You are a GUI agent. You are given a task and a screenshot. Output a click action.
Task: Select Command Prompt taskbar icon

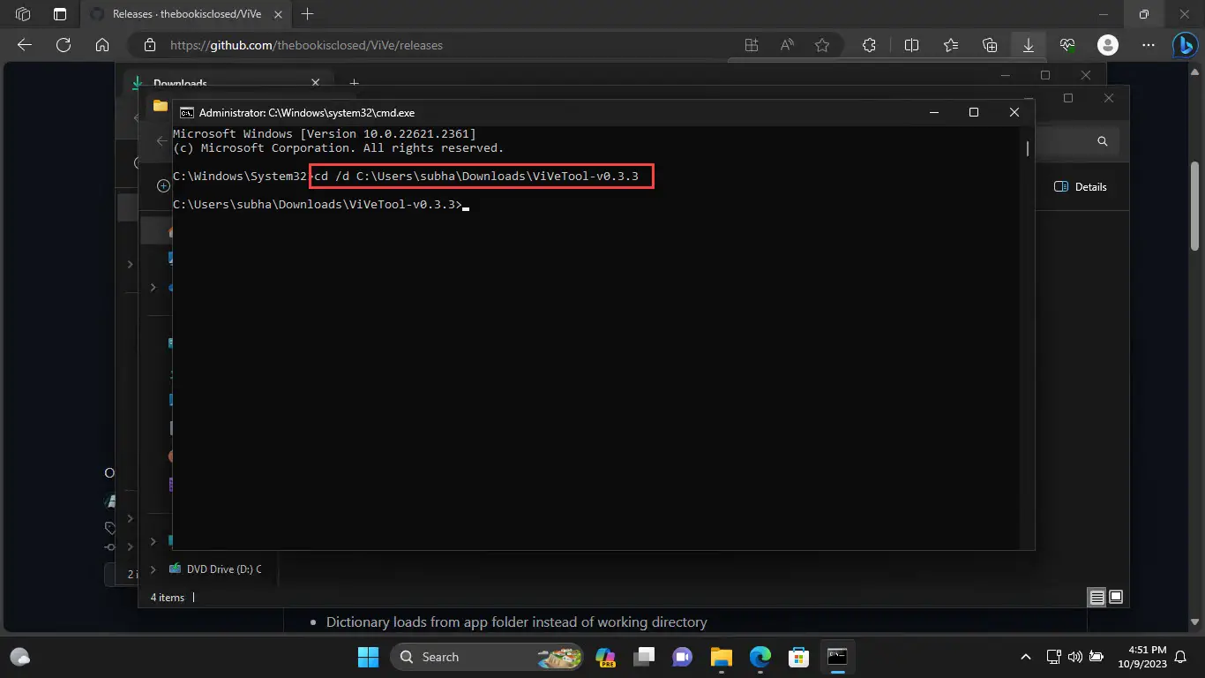click(837, 657)
